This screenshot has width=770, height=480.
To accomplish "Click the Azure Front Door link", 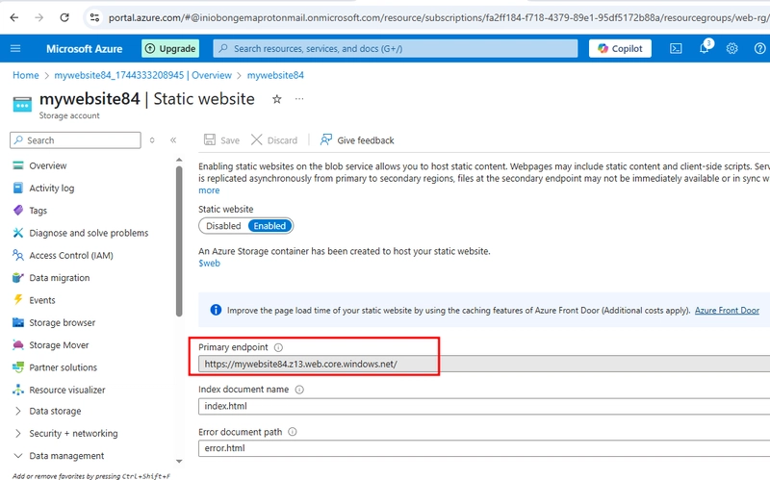I will (x=727, y=311).
